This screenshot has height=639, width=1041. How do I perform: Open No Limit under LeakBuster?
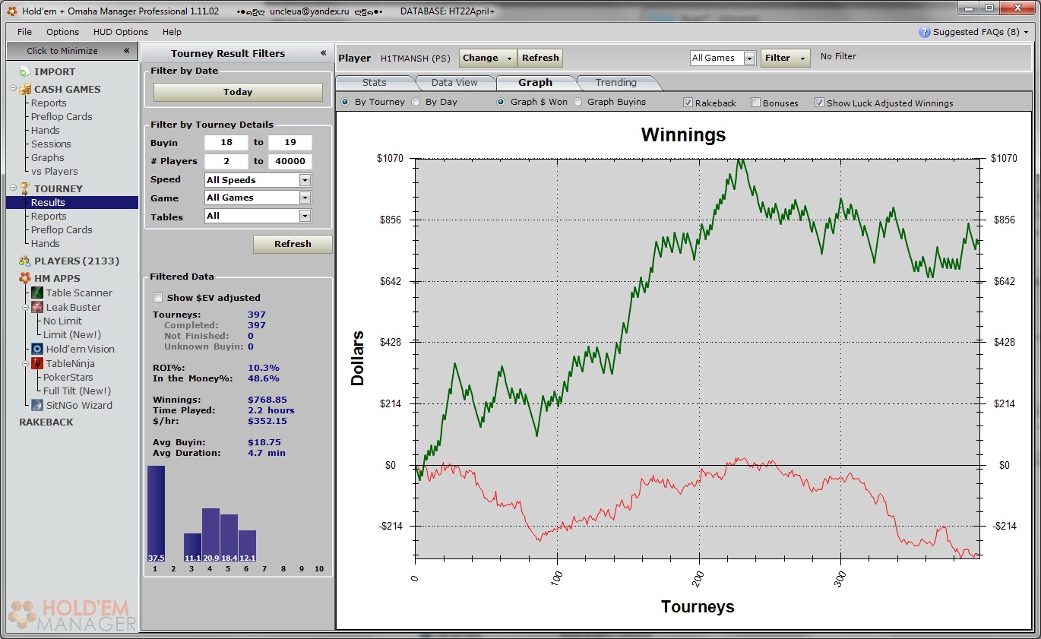(x=62, y=321)
